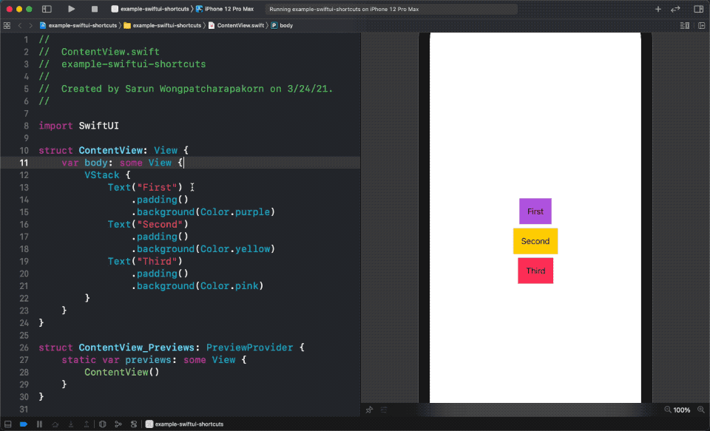Open the body symbol jump bar
Screen dimensions: 710x431
[282, 25]
